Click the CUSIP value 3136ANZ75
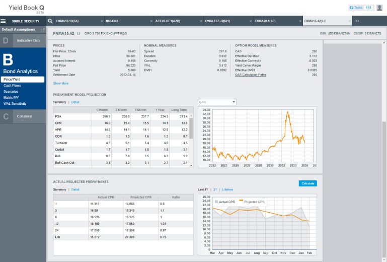 tap(373, 33)
